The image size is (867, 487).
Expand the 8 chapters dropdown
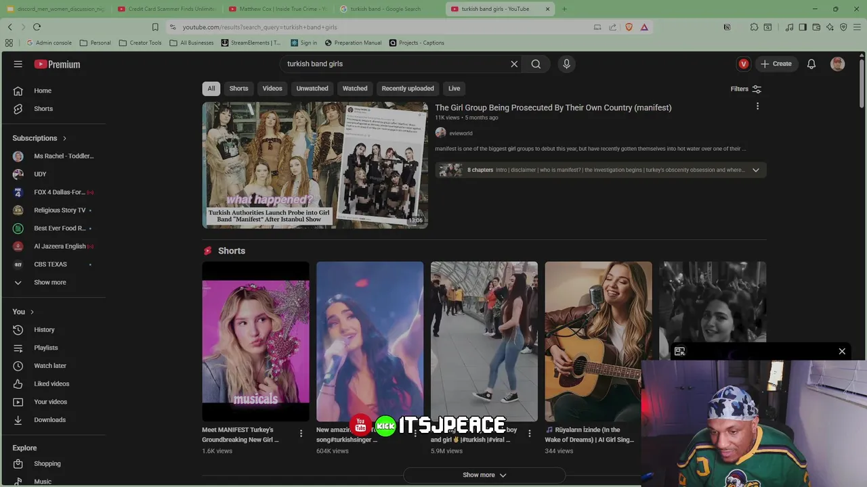(756, 170)
